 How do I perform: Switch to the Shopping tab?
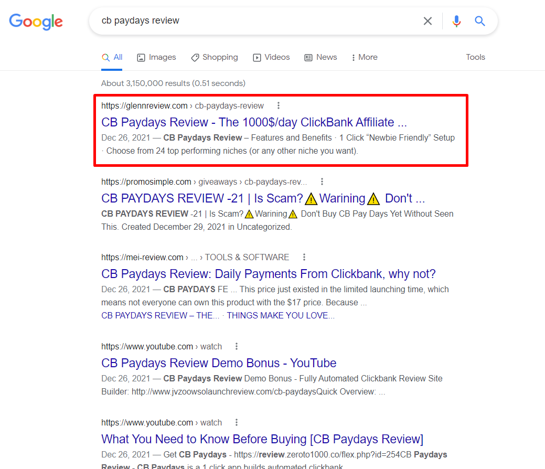pos(215,57)
